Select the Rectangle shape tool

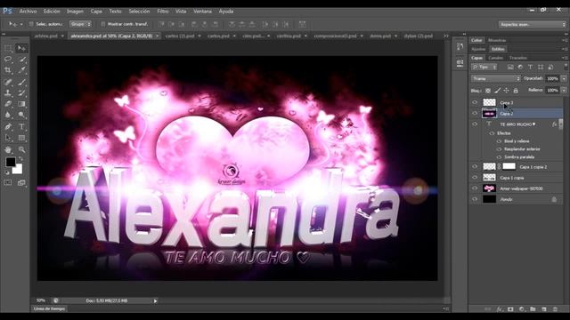coord(21,138)
